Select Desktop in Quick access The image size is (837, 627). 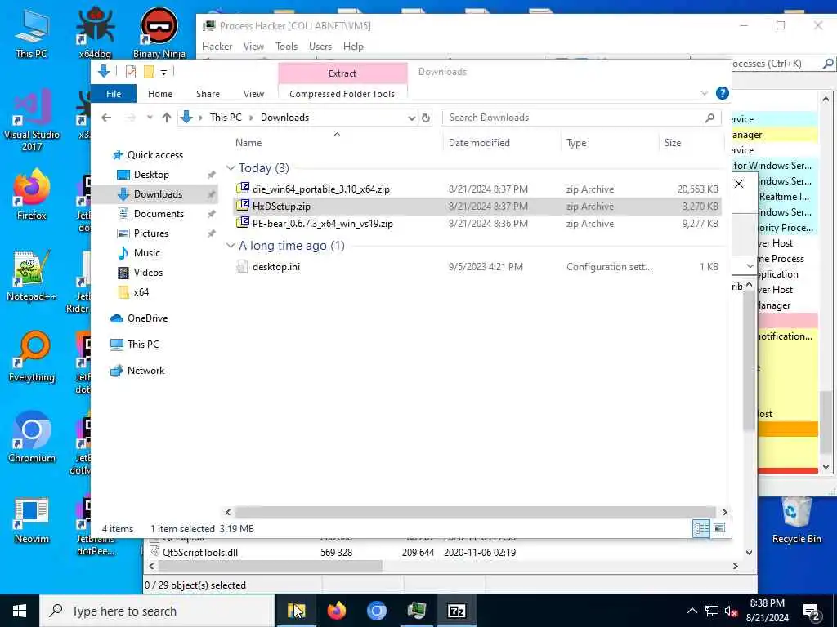151,175
